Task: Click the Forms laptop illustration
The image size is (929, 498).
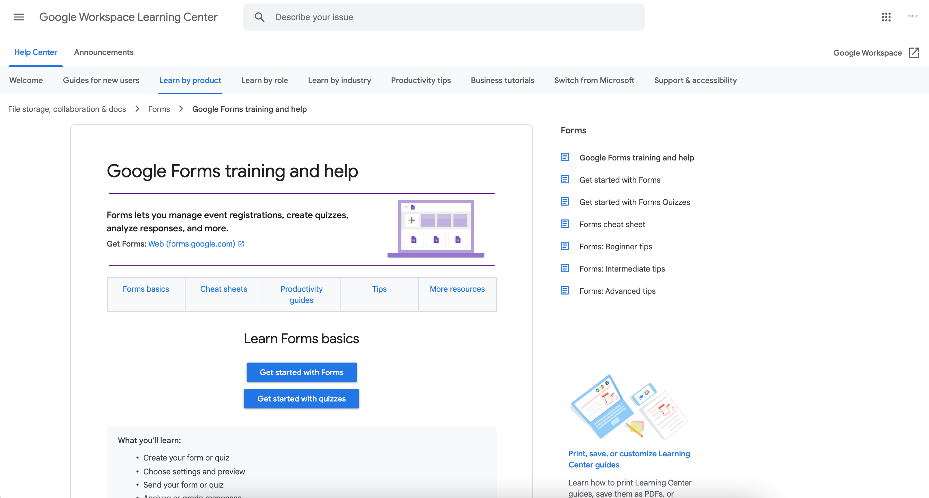Action: tap(436, 229)
